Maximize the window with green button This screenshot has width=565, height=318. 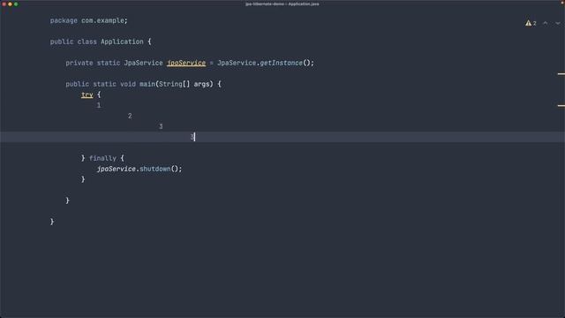[16, 4]
